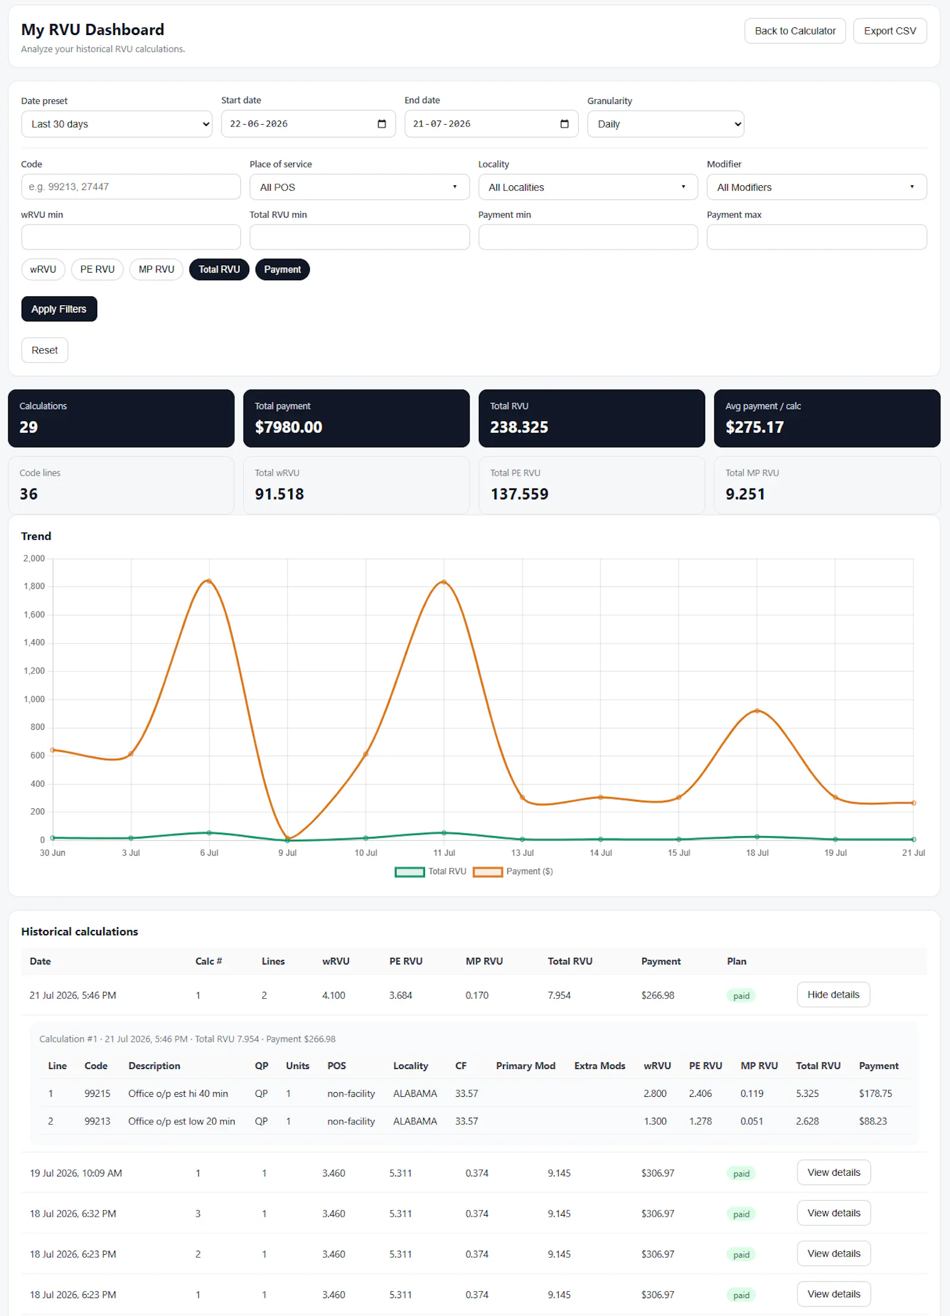The image size is (950, 1316).
Task: Click the Date column header
Action: (40, 961)
